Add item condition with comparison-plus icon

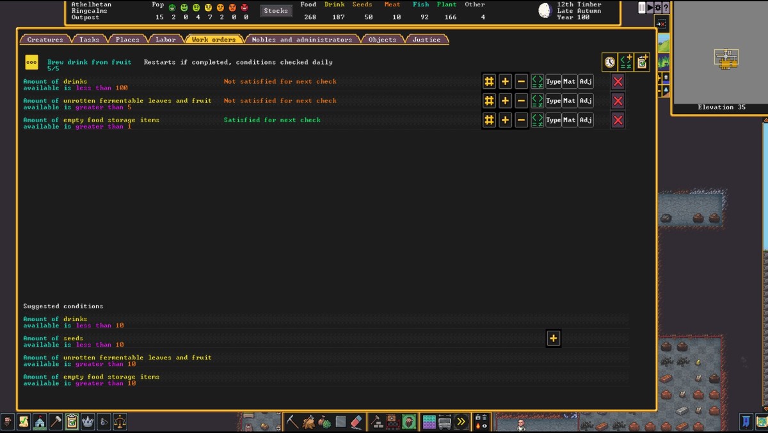pyautogui.click(x=625, y=62)
